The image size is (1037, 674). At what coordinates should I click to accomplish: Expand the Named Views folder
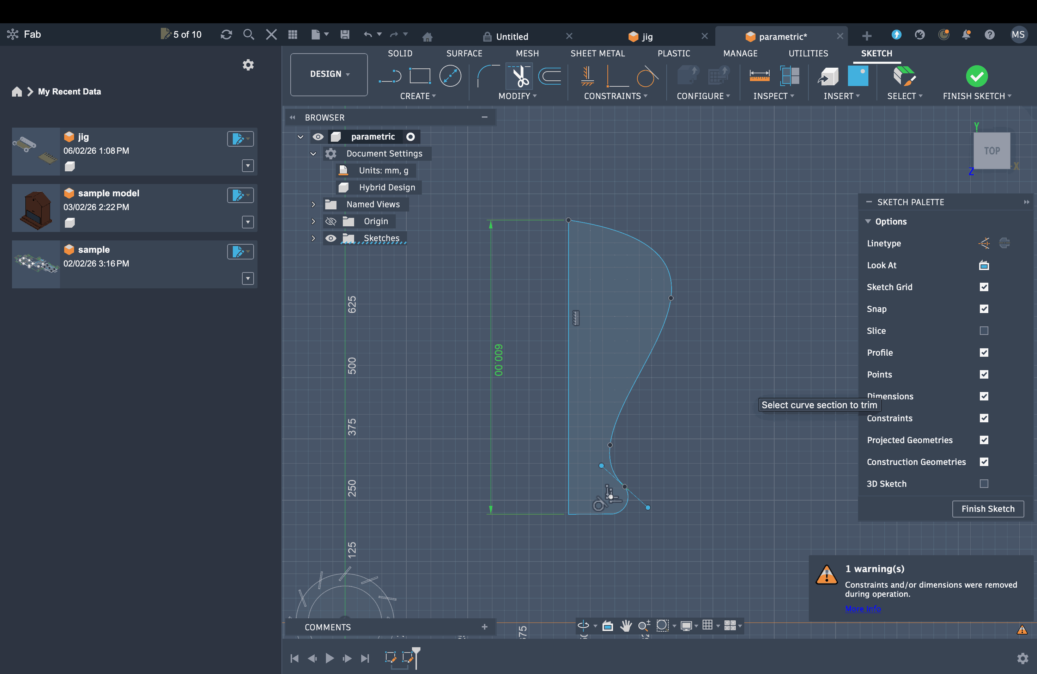pyautogui.click(x=313, y=204)
